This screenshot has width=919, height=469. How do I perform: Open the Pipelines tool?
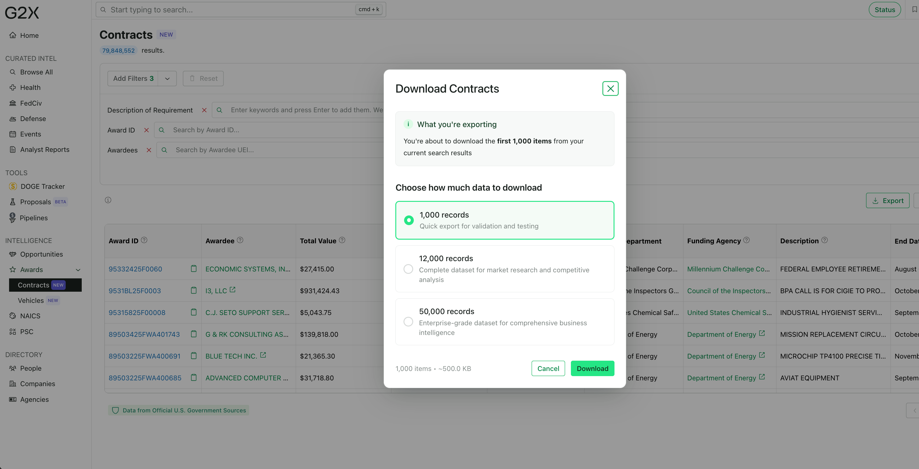(x=34, y=218)
